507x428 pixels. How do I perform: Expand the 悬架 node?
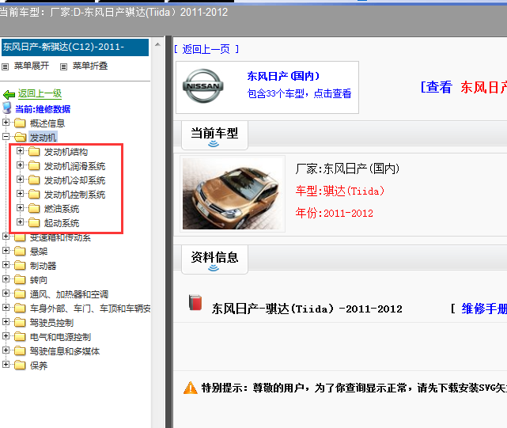6,251
